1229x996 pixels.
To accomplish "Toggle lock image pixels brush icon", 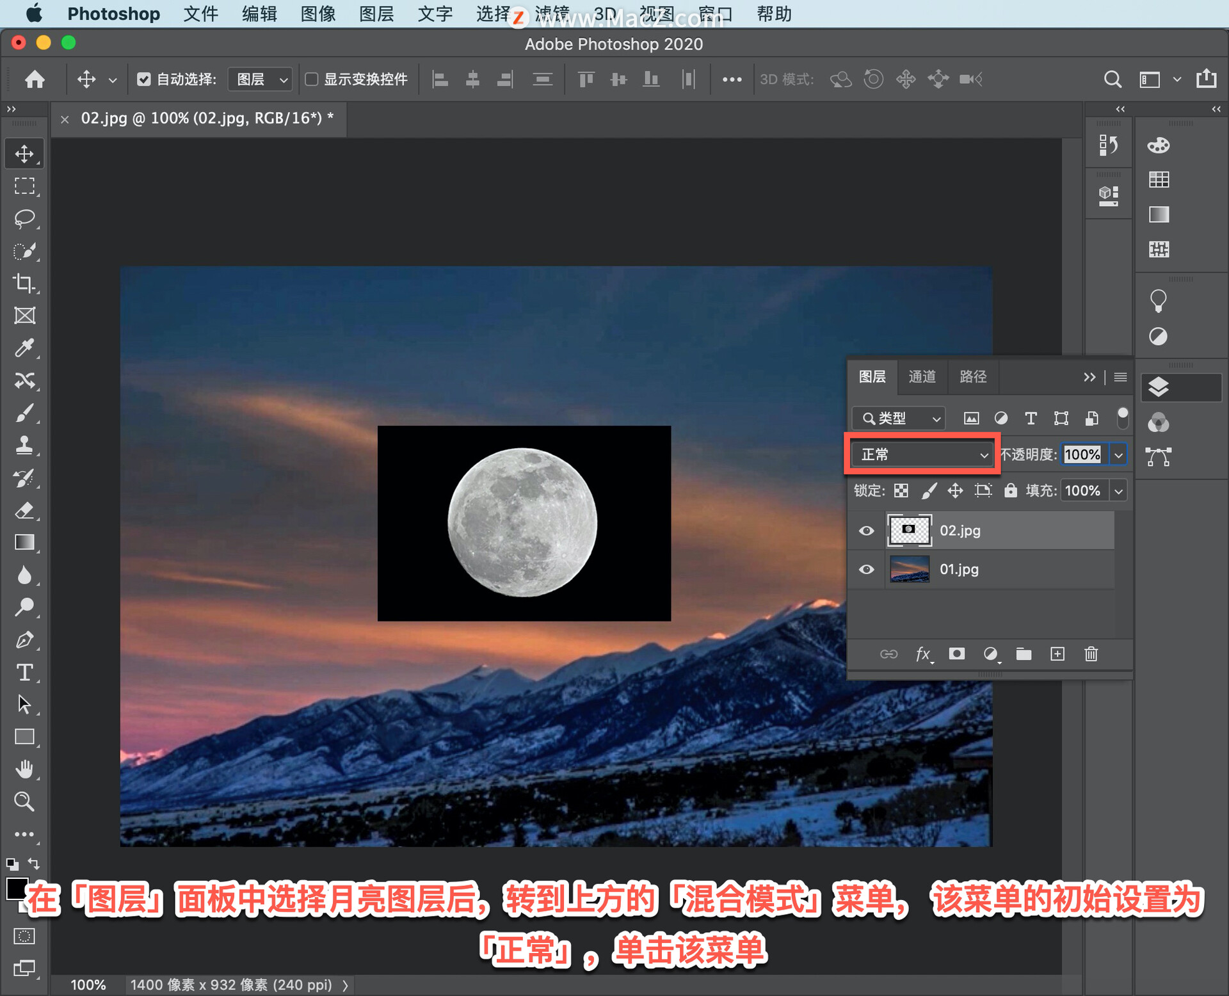I will pyautogui.click(x=928, y=491).
